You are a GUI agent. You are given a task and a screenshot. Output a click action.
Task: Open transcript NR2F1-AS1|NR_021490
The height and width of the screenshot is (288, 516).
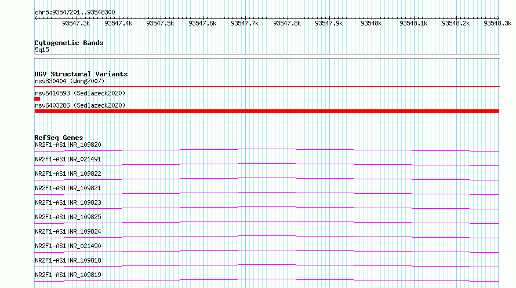coord(68,246)
